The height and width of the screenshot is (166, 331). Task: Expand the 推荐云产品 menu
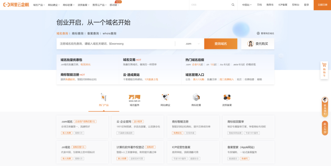coord(100,5)
